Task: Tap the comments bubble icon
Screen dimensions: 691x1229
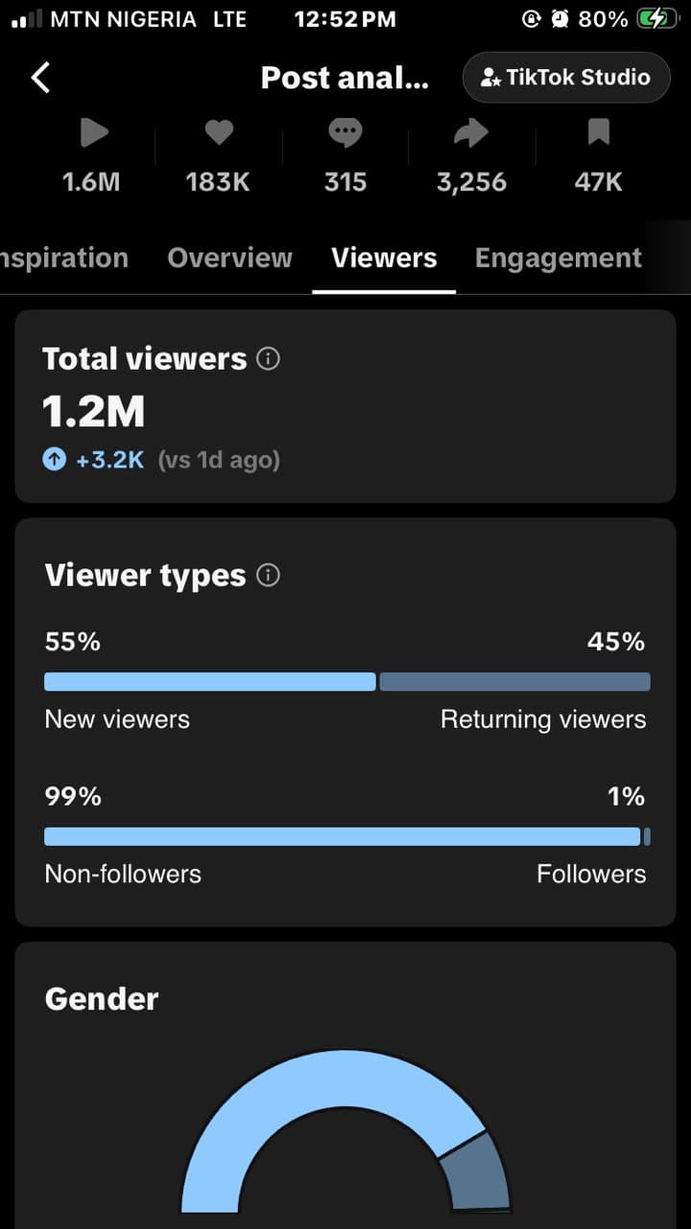Action: point(345,133)
